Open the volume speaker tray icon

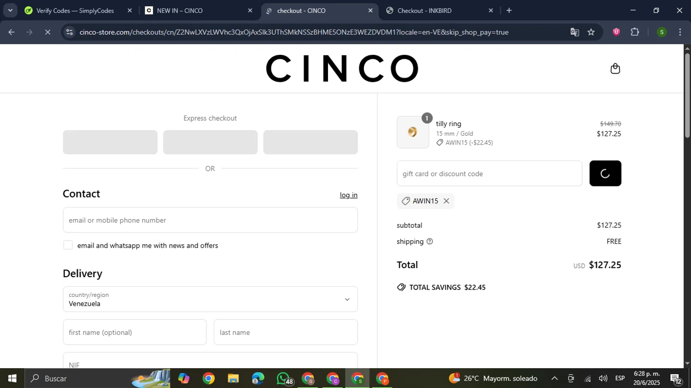(603, 378)
